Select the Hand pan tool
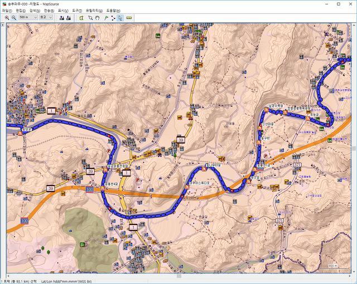This screenshot has width=357, height=284. point(98,18)
